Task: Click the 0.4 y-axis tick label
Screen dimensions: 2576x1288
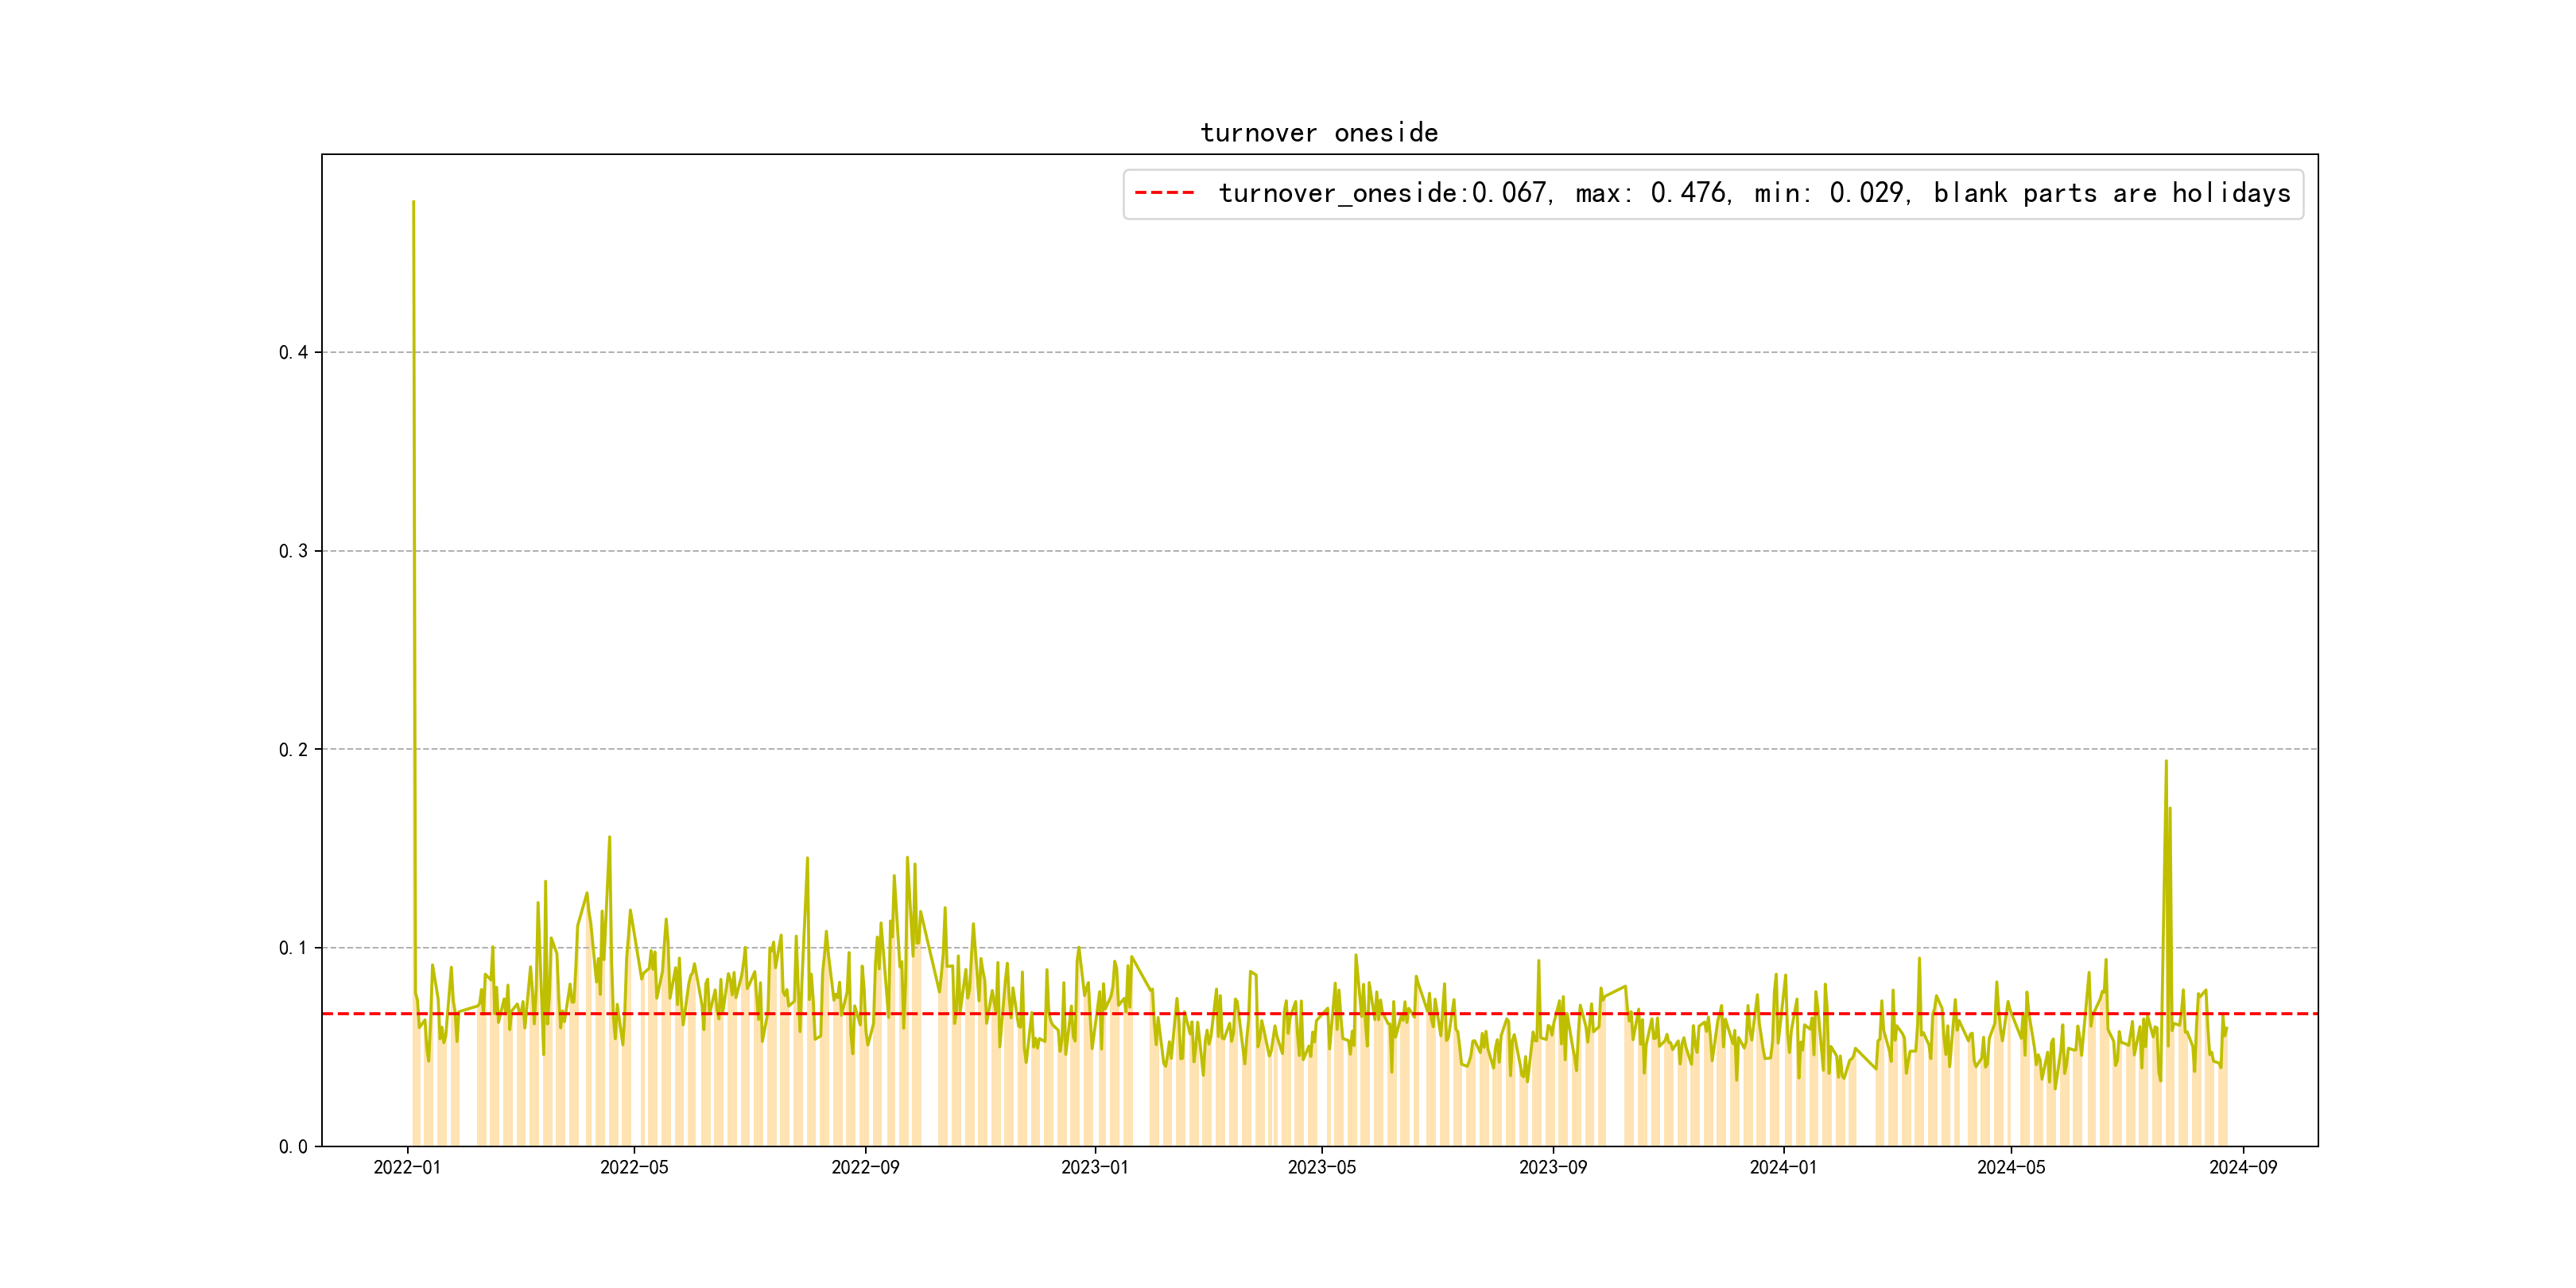Action: pyautogui.click(x=293, y=352)
